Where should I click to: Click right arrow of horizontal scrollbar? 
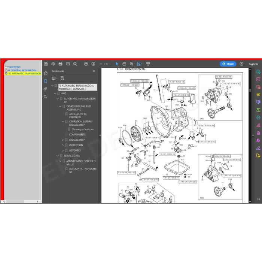pos(37,201)
